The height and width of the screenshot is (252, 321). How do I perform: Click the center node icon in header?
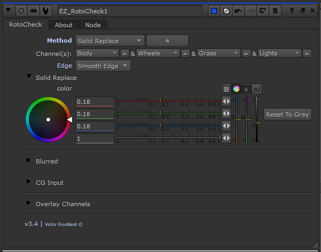[21, 11]
